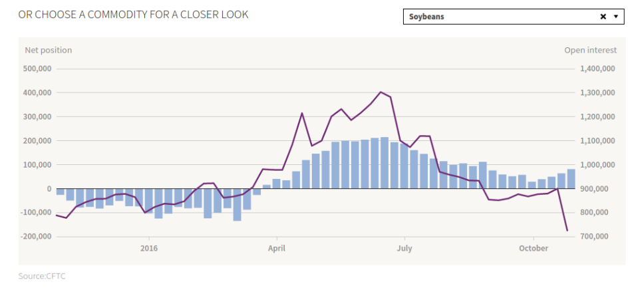This screenshot has width=634, height=288.
Task: Click the 500,000 left axis tick label
Action: (37, 69)
